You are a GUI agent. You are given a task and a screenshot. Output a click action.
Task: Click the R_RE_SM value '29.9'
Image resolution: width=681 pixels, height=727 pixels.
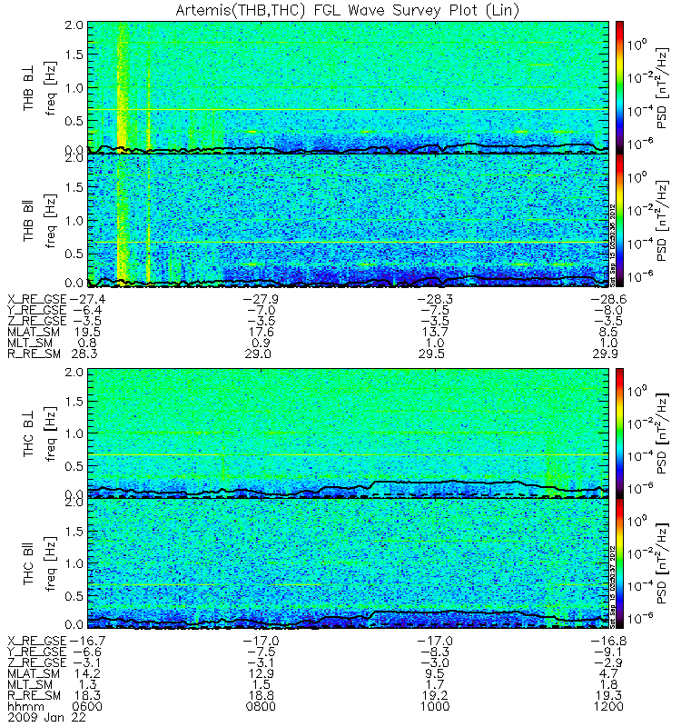click(x=606, y=354)
